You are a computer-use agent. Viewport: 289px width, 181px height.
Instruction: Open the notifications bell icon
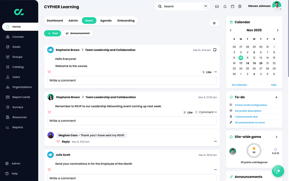pyautogui.click(x=225, y=7)
